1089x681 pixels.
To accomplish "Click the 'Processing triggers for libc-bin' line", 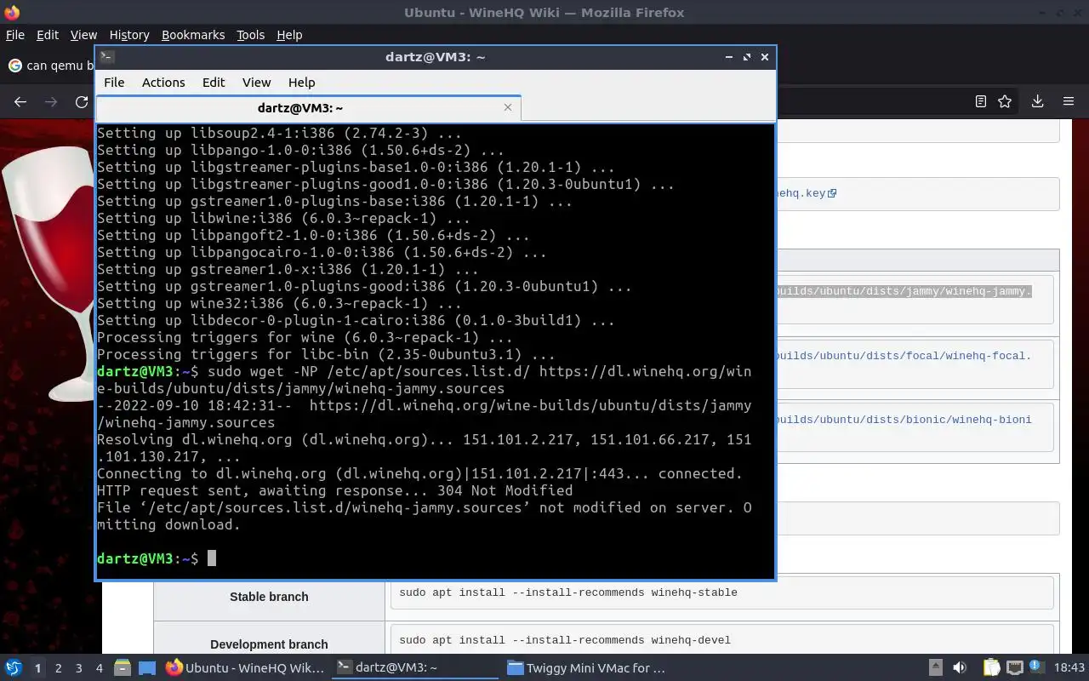I will click(326, 354).
